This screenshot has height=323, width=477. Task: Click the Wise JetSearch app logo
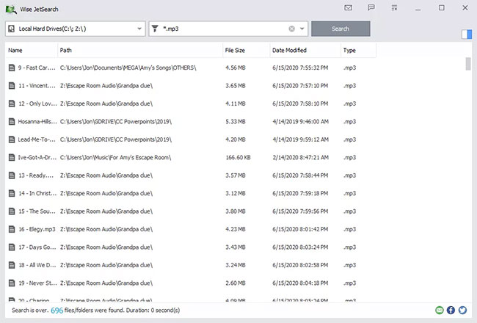point(11,9)
